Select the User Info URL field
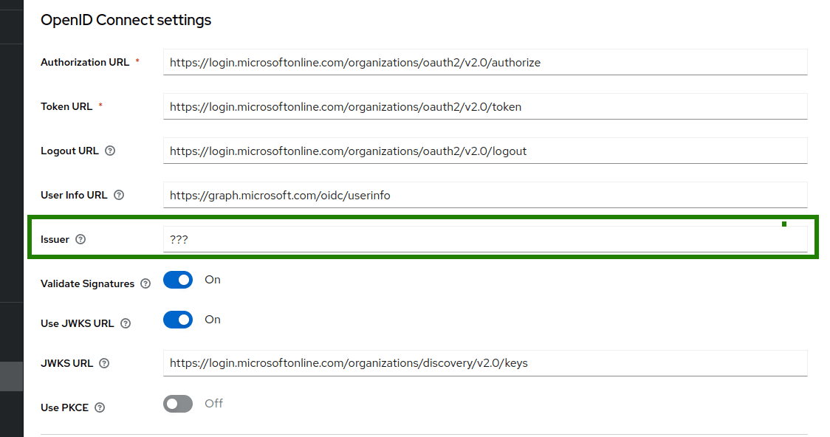 (485, 195)
